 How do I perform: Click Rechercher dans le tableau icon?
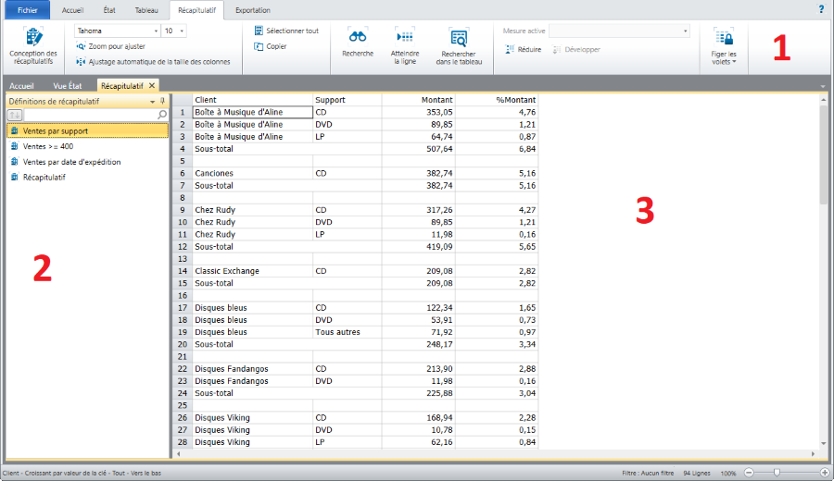(458, 38)
